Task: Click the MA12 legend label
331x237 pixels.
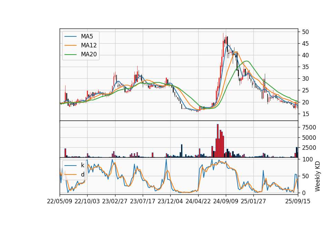Action: click(89, 45)
